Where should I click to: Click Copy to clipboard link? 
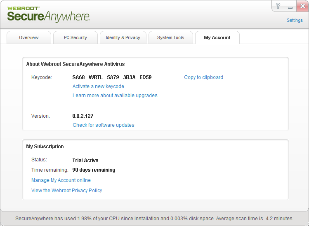pyautogui.click(x=203, y=77)
